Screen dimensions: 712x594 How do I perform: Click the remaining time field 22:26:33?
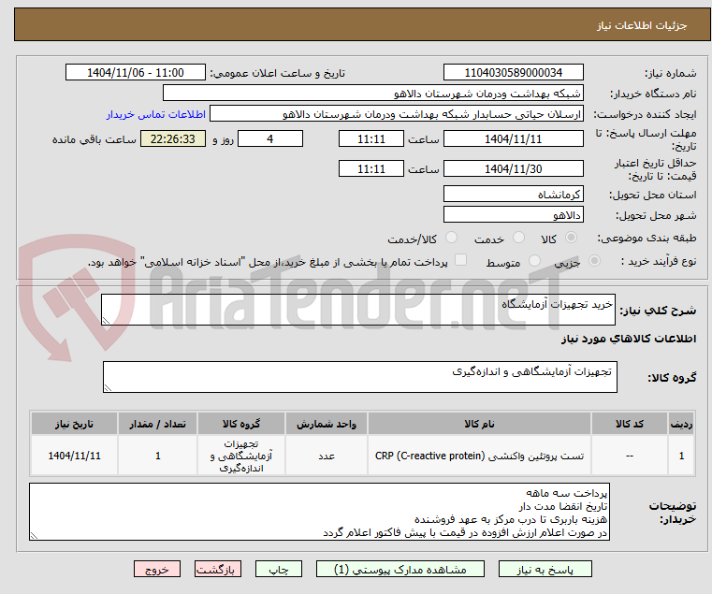173,139
